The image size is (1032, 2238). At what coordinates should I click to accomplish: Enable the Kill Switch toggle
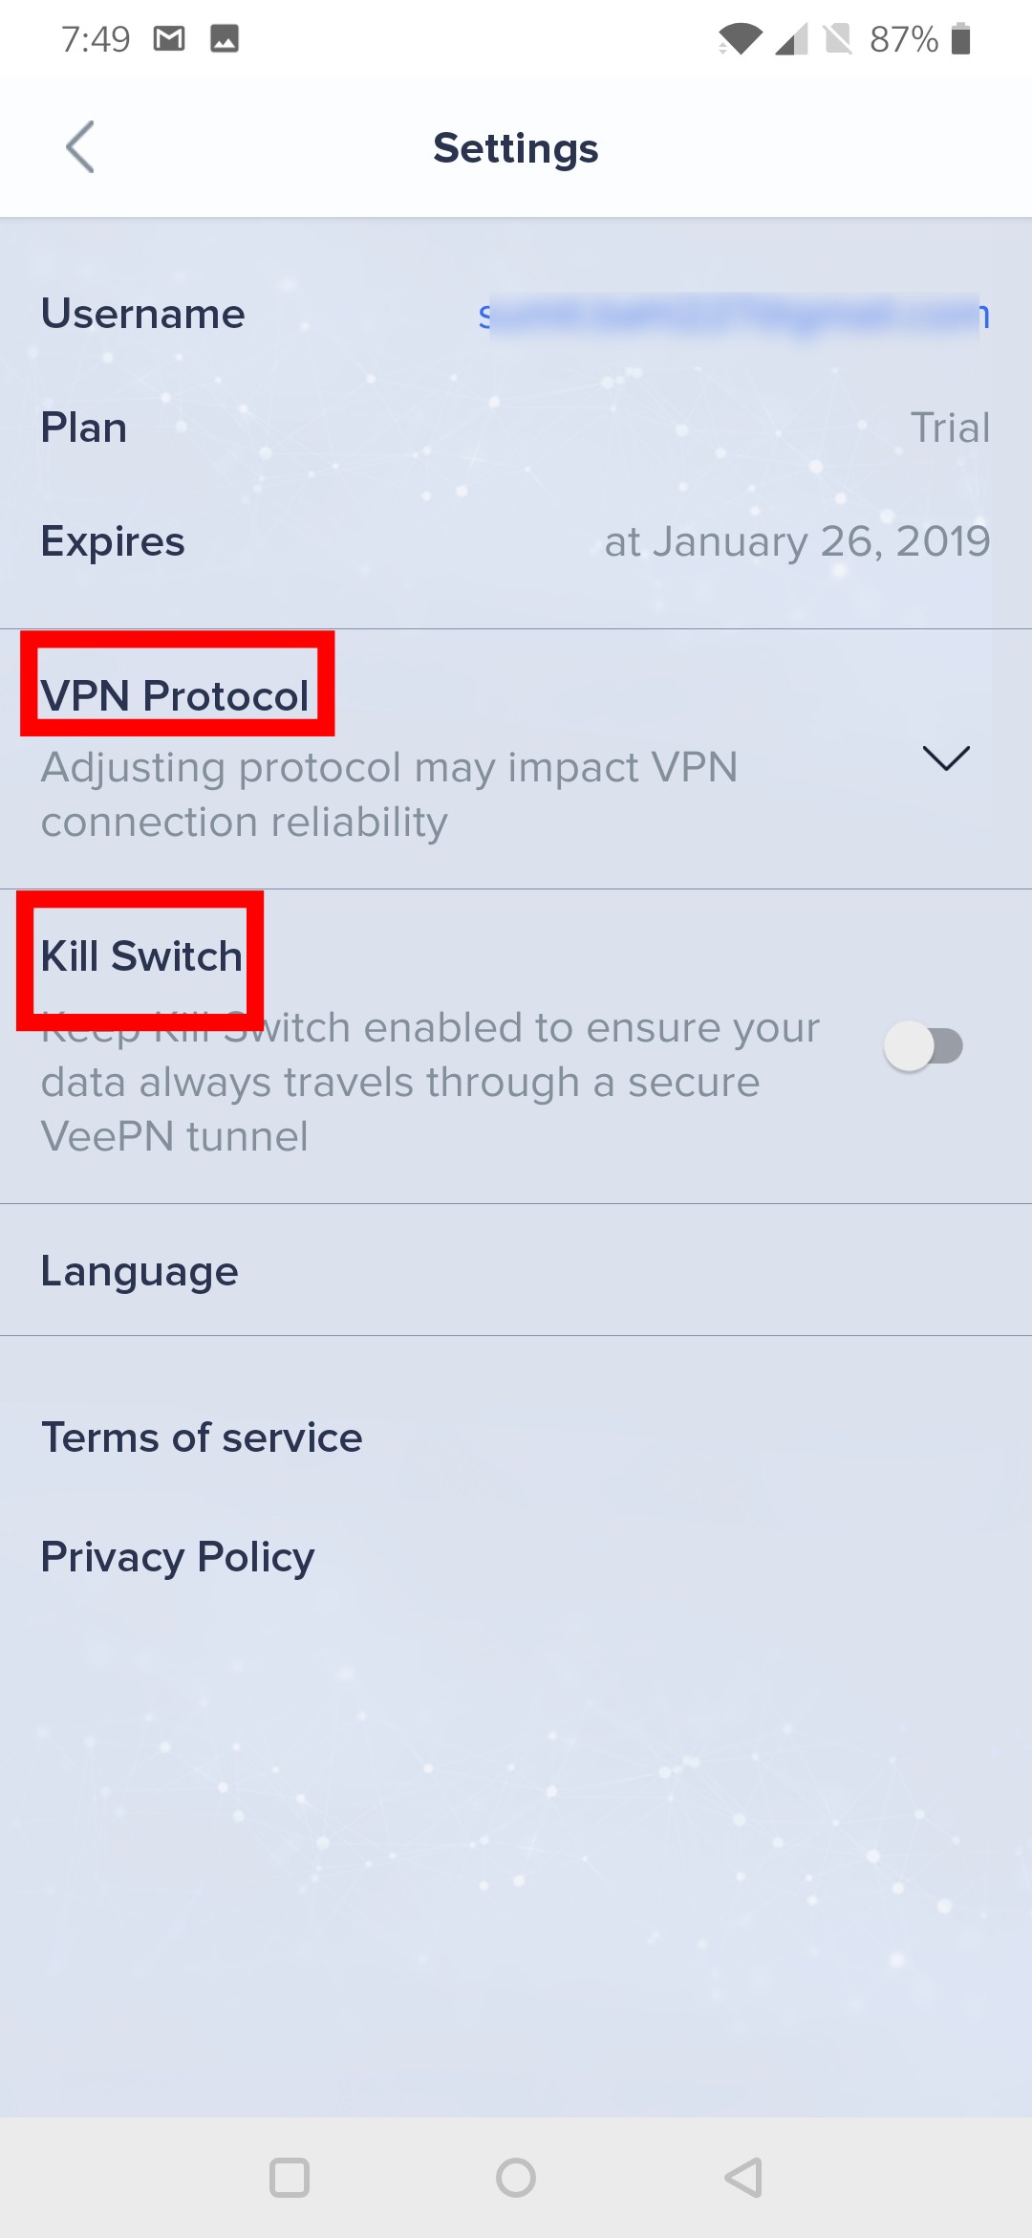(923, 1045)
